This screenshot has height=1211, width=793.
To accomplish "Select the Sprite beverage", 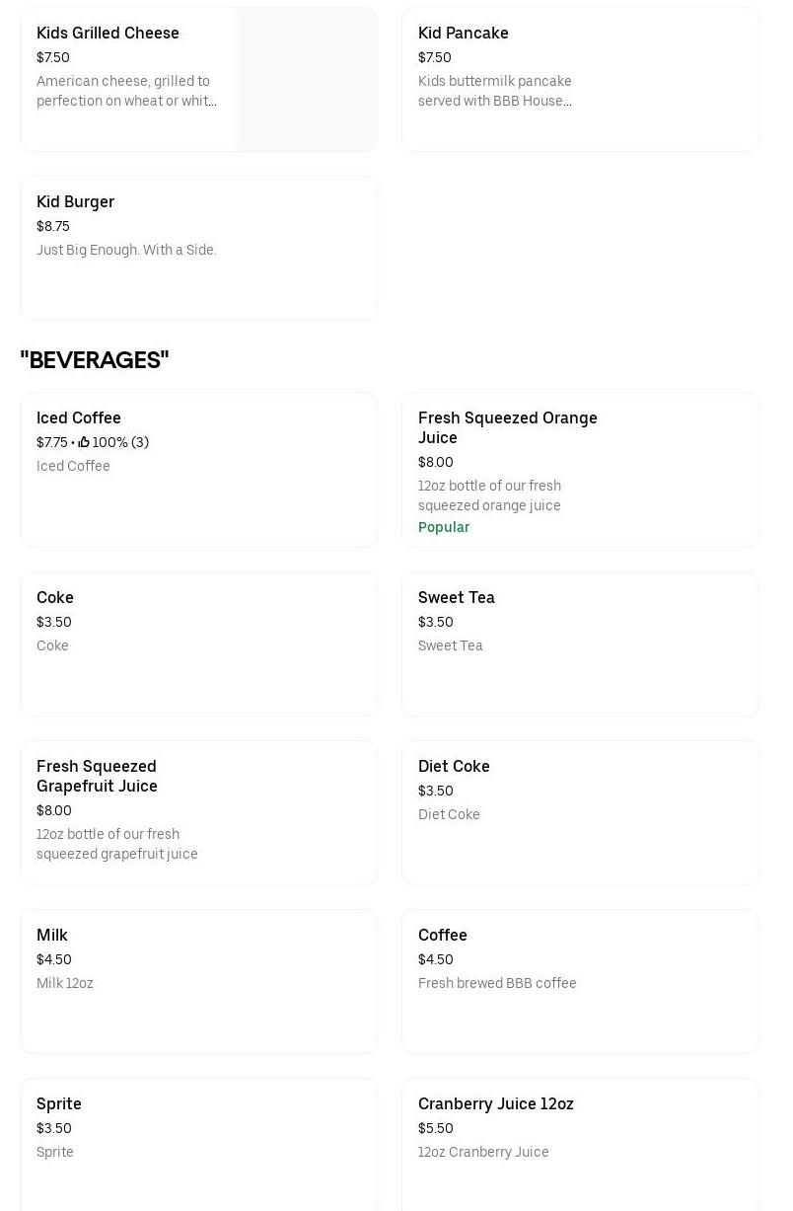I will click(59, 1104).
